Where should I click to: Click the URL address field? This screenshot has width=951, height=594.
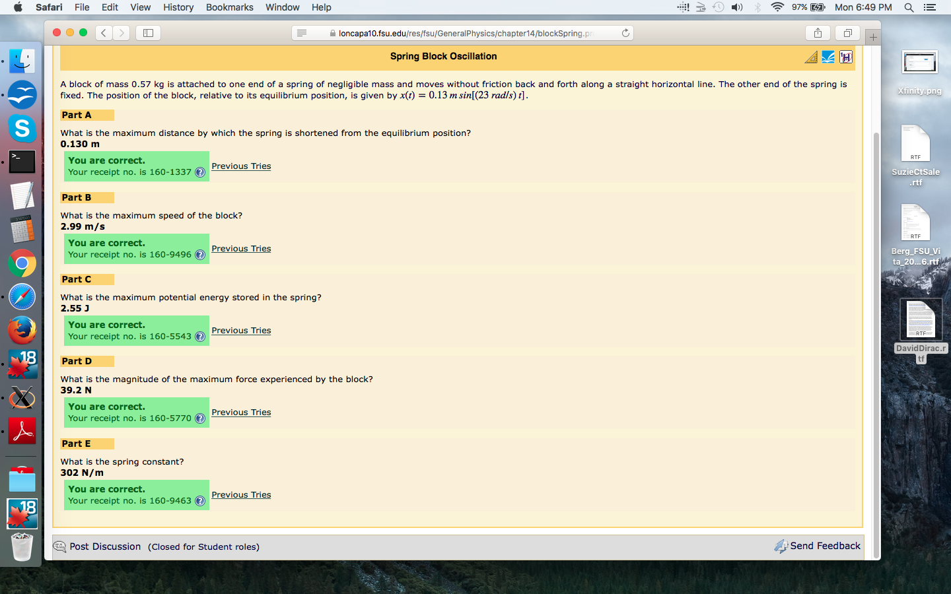(x=462, y=33)
